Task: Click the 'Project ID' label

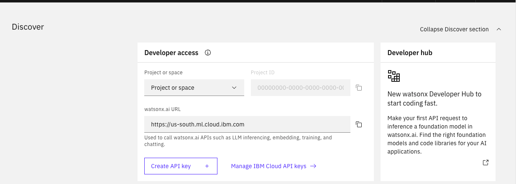Action: click(263, 73)
